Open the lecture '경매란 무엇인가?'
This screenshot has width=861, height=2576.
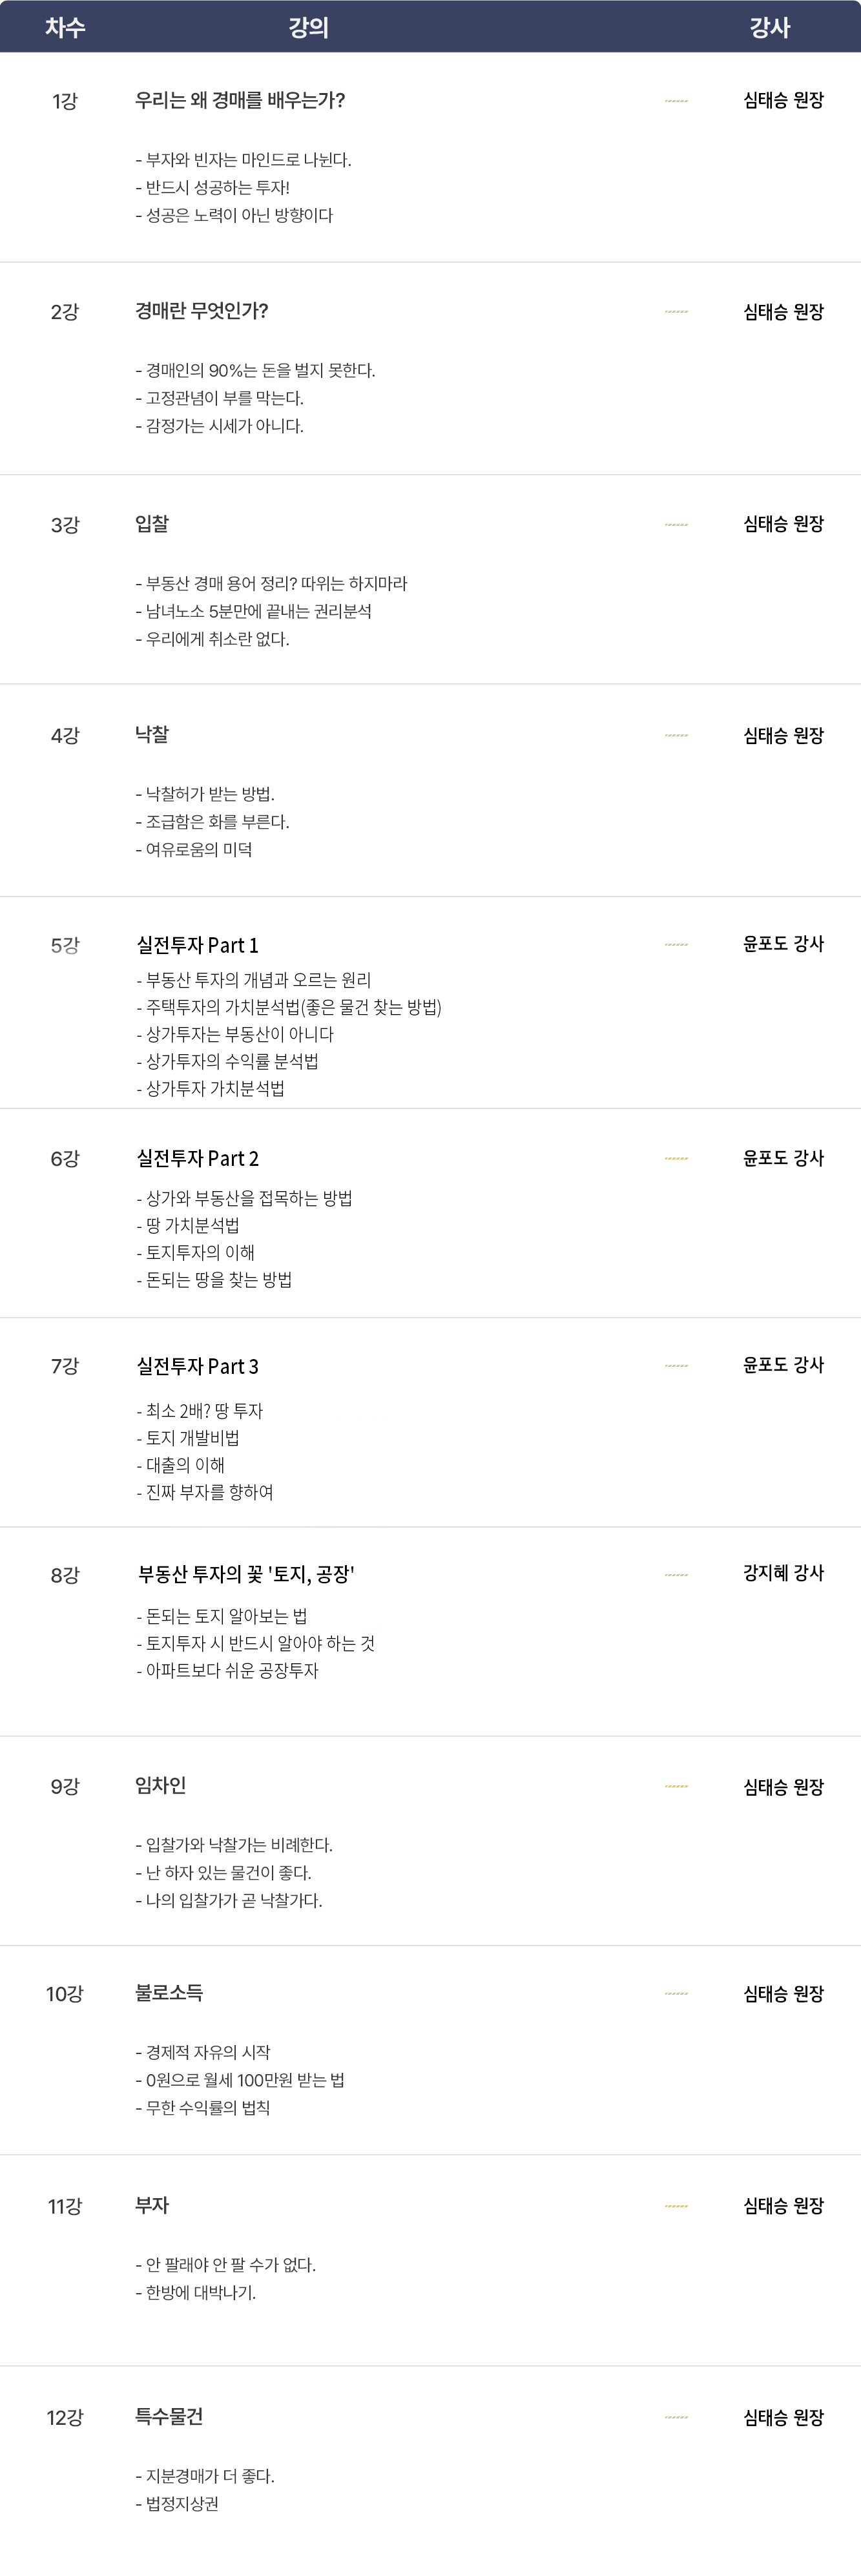click(201, 311)
